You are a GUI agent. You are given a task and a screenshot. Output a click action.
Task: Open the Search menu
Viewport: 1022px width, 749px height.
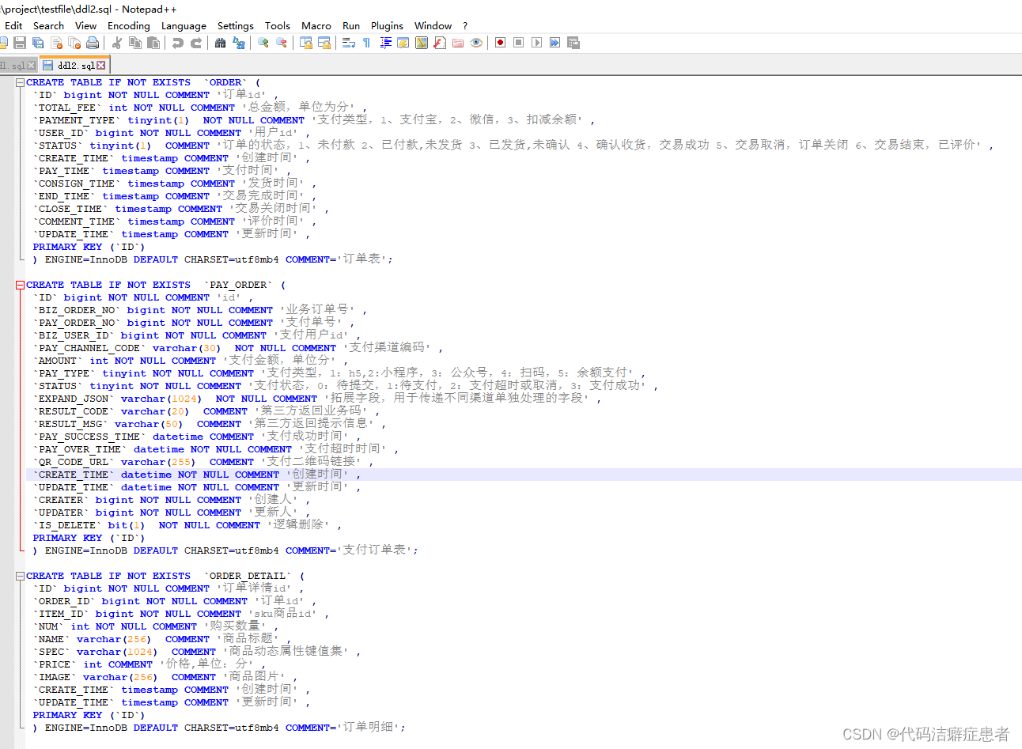[48, 25]
